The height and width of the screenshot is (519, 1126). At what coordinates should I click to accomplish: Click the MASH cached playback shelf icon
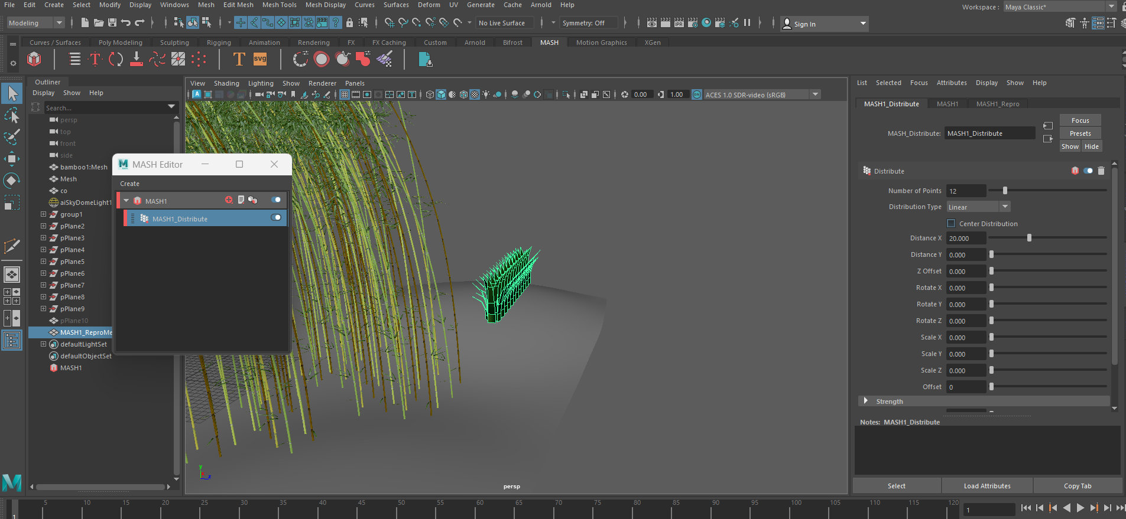425,59
